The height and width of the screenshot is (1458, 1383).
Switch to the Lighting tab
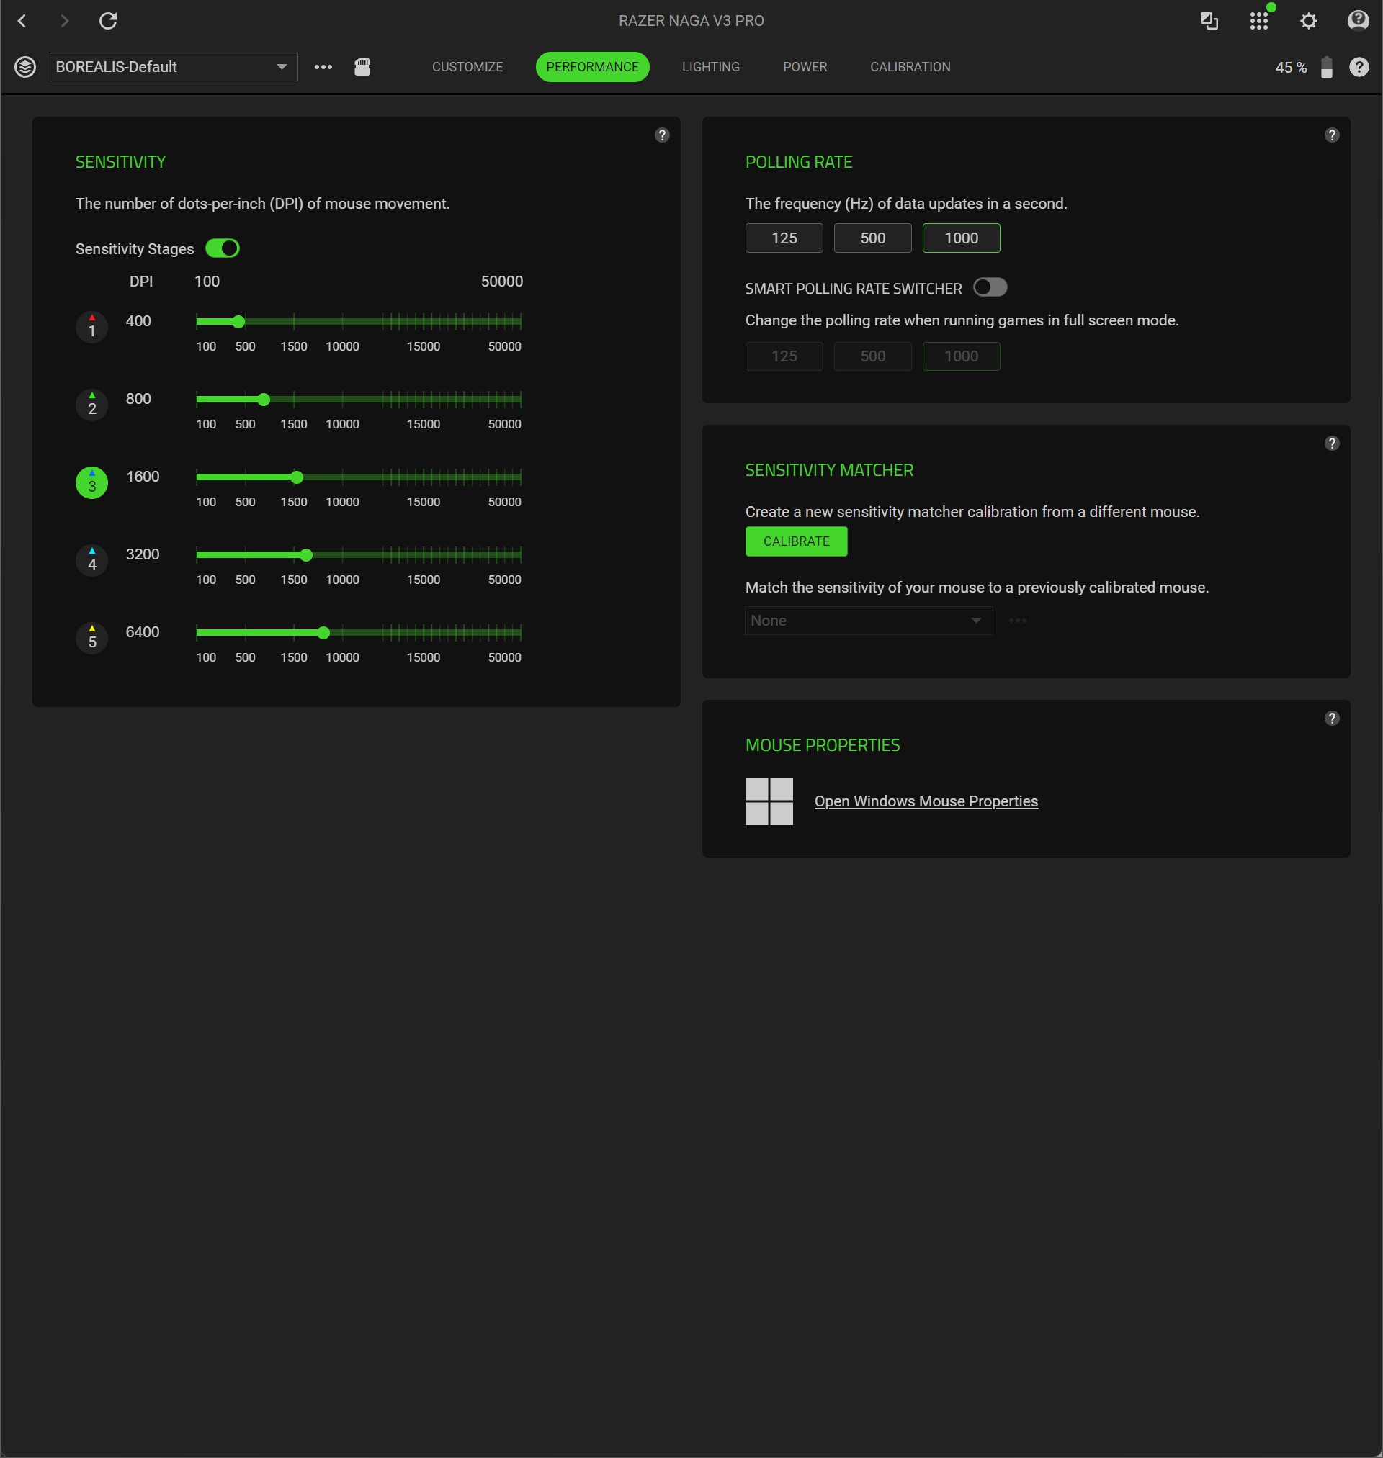tap(711, 67)
